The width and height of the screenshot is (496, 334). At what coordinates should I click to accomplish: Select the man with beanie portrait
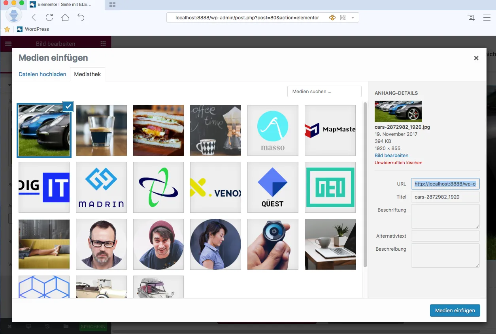pyautogui.click(x=158, y=244)
